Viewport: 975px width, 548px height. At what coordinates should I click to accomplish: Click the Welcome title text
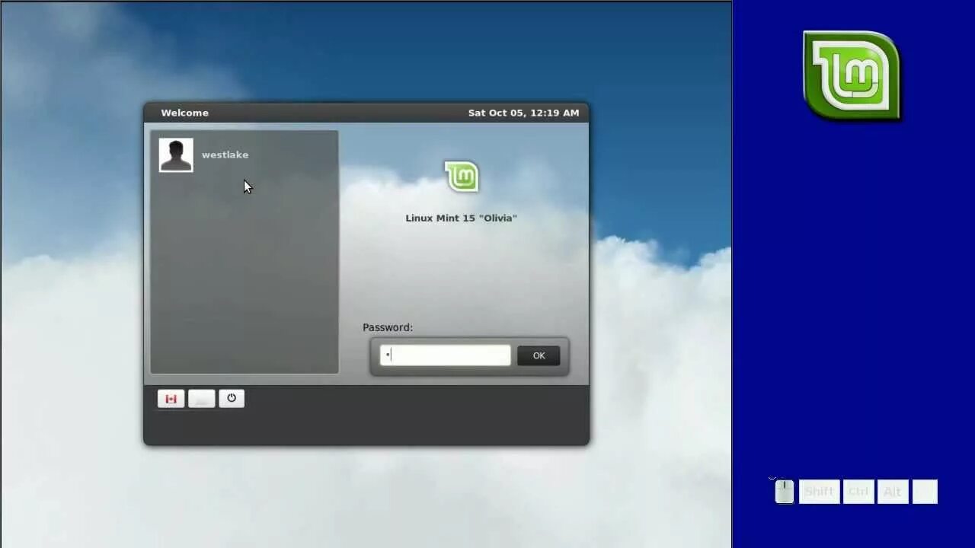[184, 113]
